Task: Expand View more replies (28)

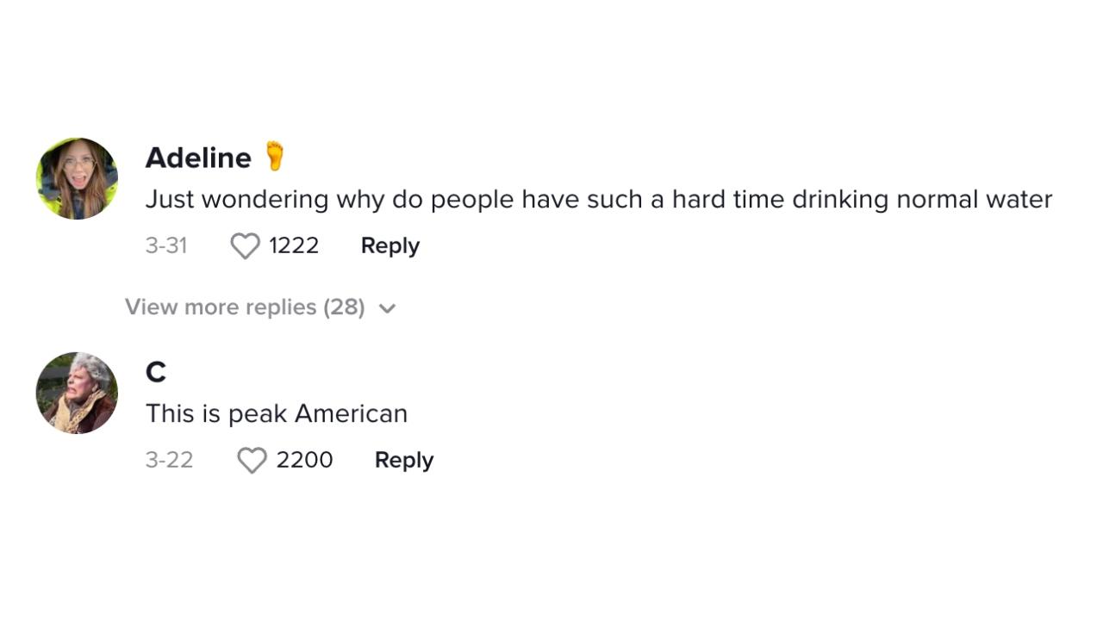Action: click(x=245, y=307)
